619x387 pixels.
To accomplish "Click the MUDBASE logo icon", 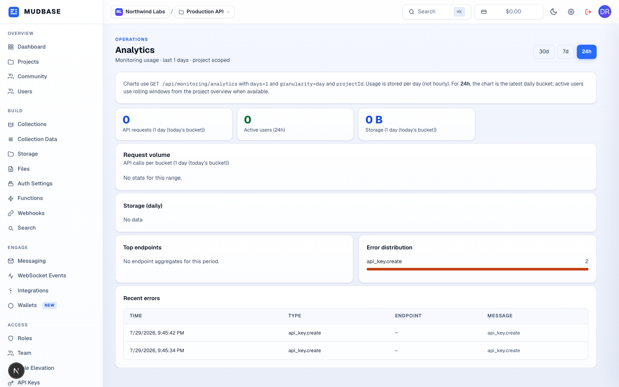I will point(14,12).
